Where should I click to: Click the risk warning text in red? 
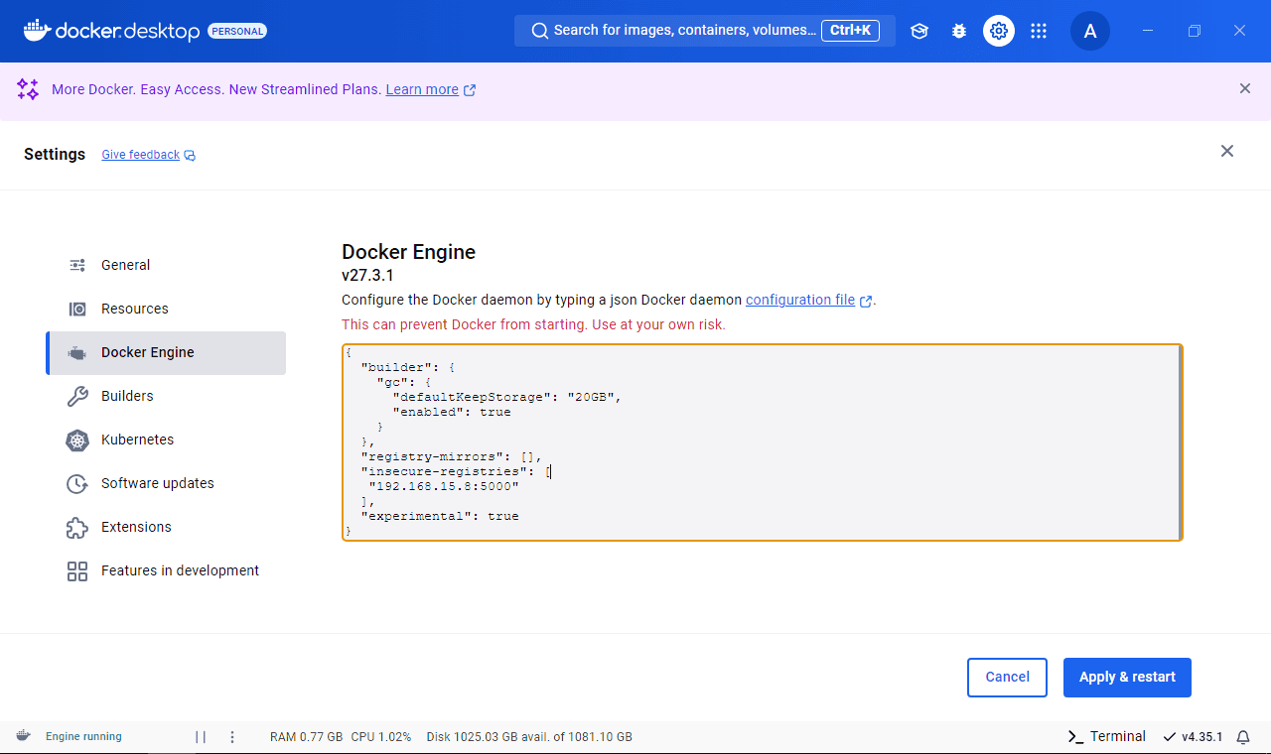[x=533, y=324]
